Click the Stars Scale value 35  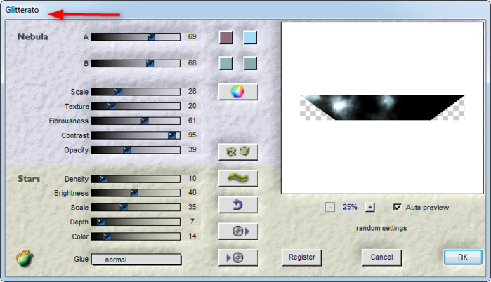tap(192, 207)
